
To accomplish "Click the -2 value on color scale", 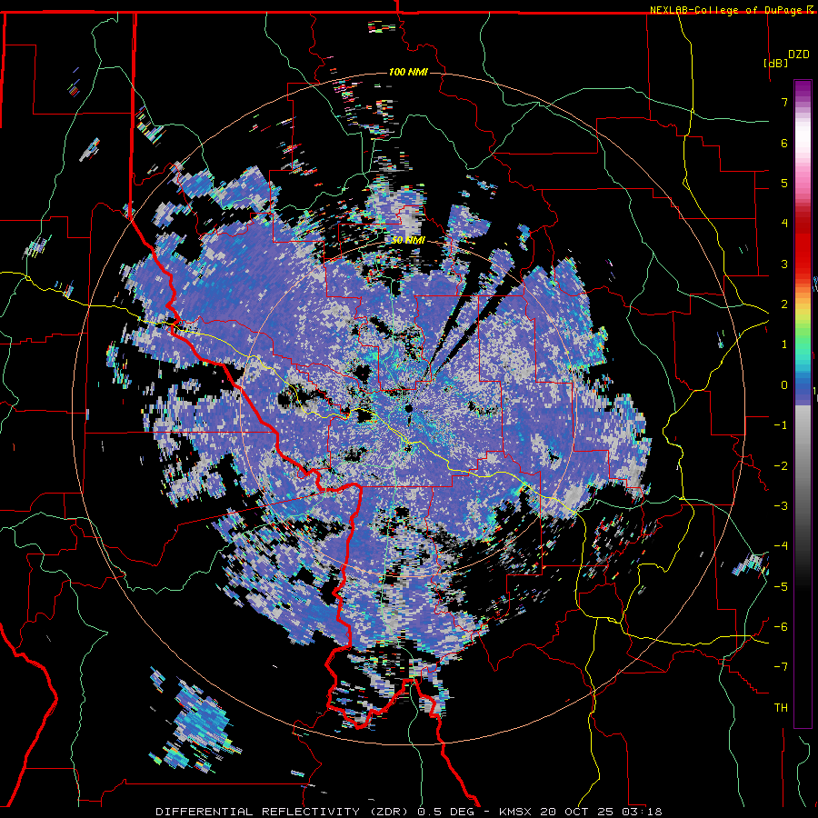I will pyautogui.click(x=781, y=466).
